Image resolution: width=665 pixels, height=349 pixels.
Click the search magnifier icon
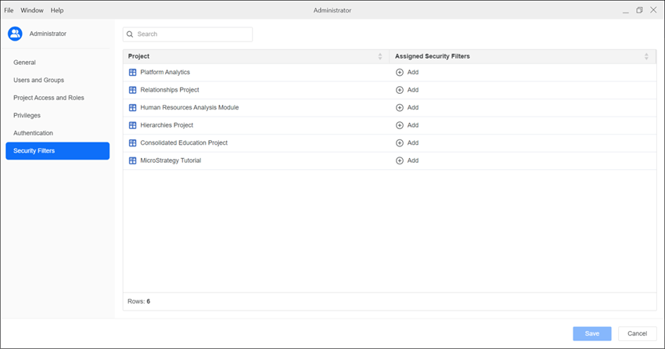pos(130,34)
